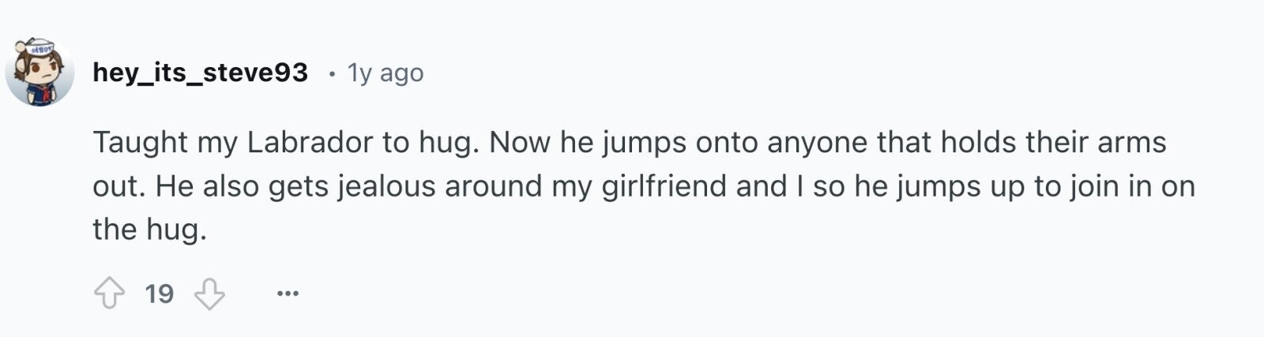Click the dot separator before 1y ago
The image size is (1264, 337).
pos(332,73)
